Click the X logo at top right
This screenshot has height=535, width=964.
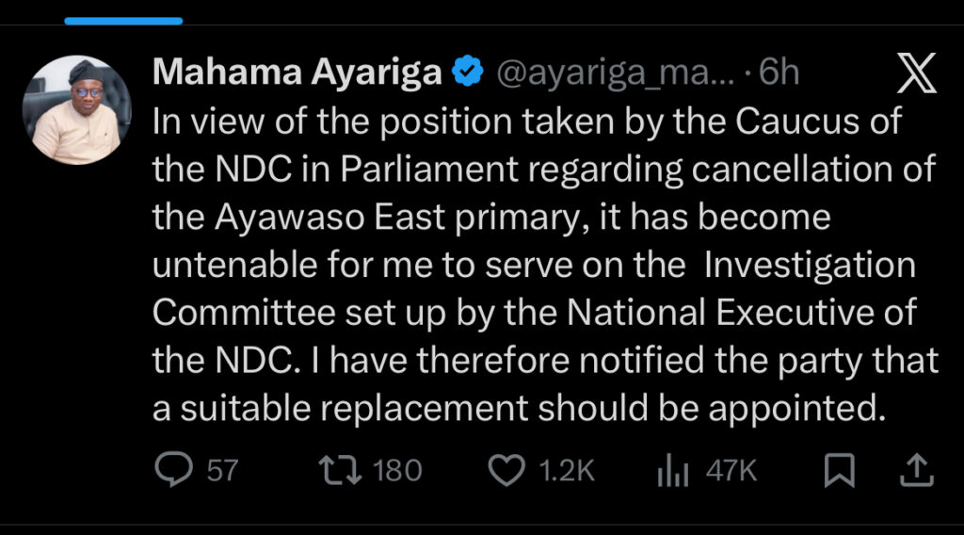(916, 74)
